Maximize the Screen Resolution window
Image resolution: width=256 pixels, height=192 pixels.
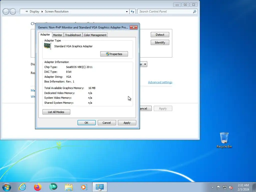185,5
